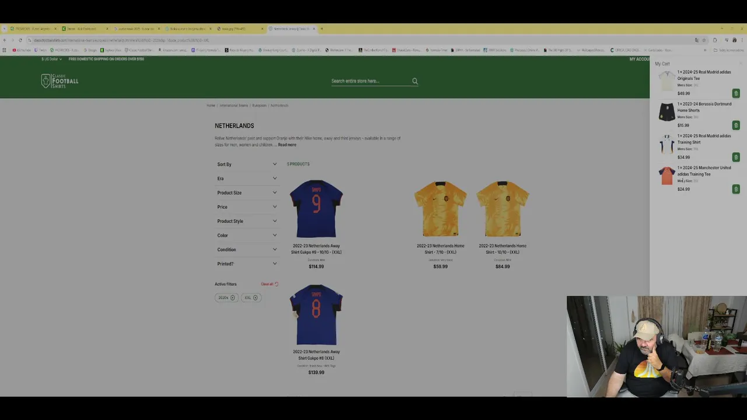
Task: Click the 2022-23 Netherlands Away Shirt Gakpo #8 title
Action: coord(316,355)
